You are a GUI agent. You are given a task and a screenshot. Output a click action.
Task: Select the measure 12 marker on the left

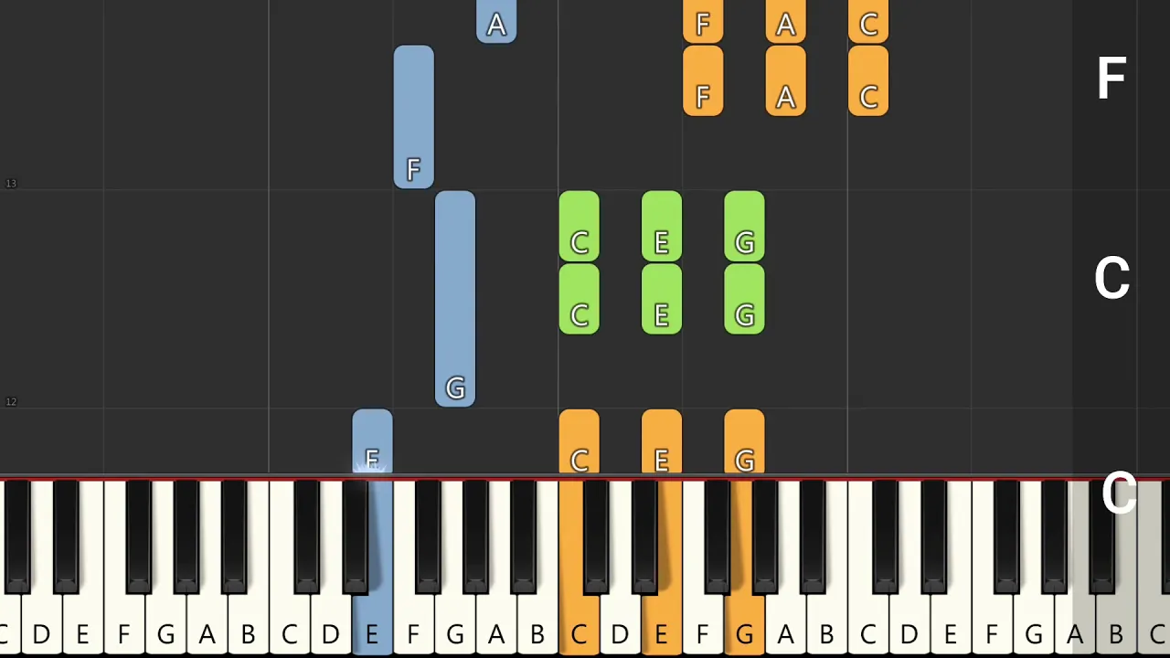[x=11, y=402]
